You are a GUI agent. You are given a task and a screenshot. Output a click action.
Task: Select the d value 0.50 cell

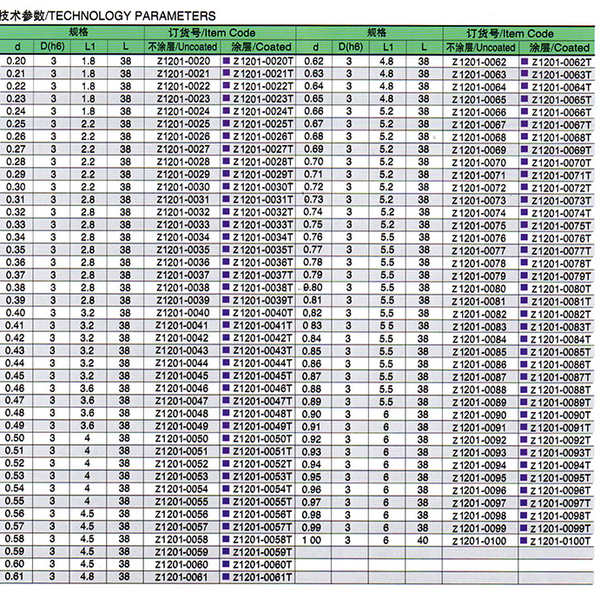coord(16,438)
